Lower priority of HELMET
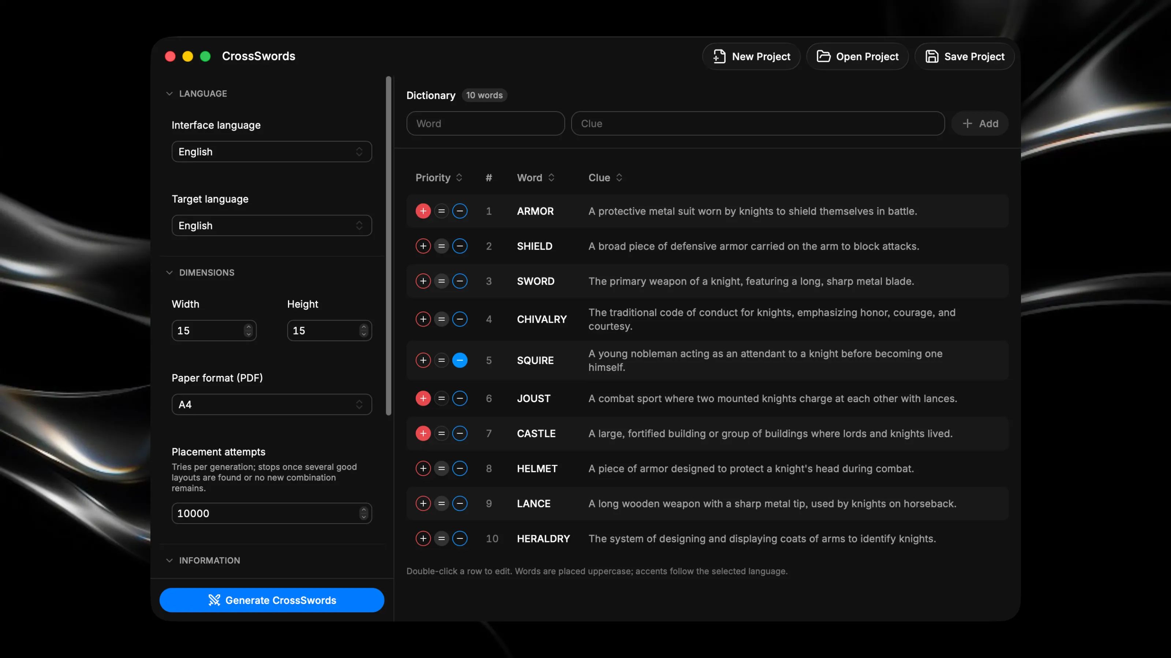 460,468
